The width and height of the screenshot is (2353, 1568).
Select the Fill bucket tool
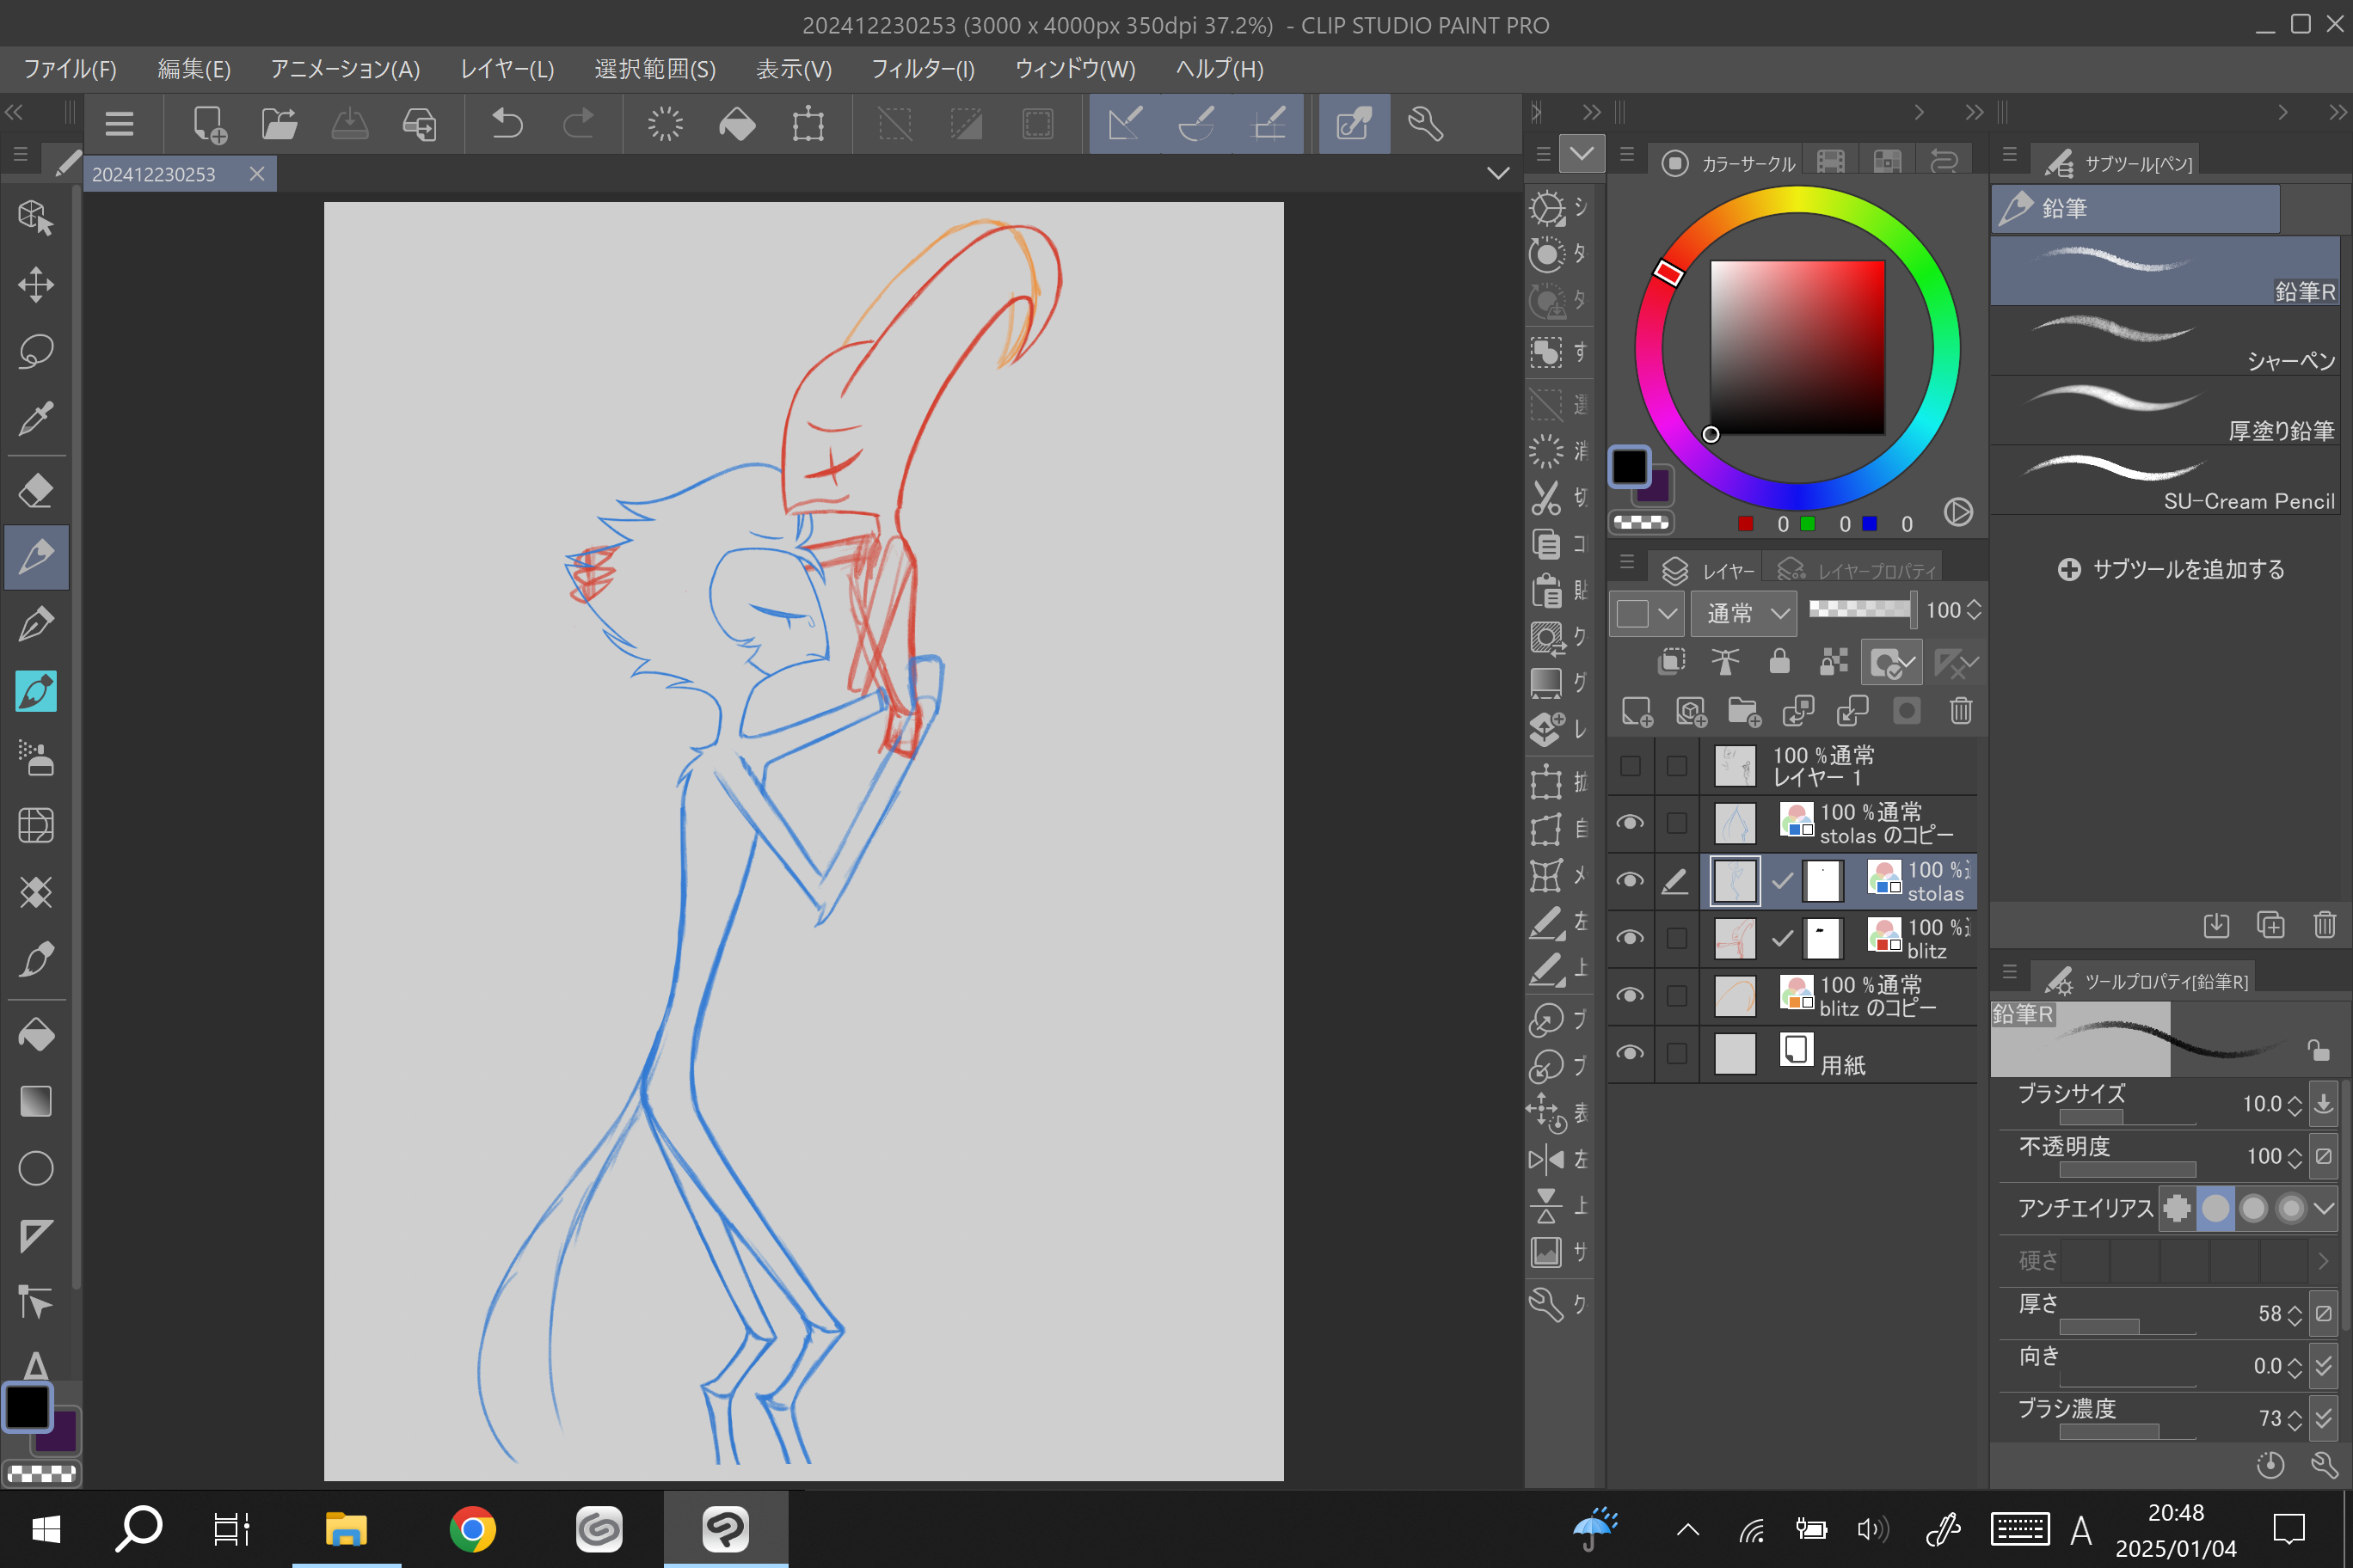[x=36, y=1034]
